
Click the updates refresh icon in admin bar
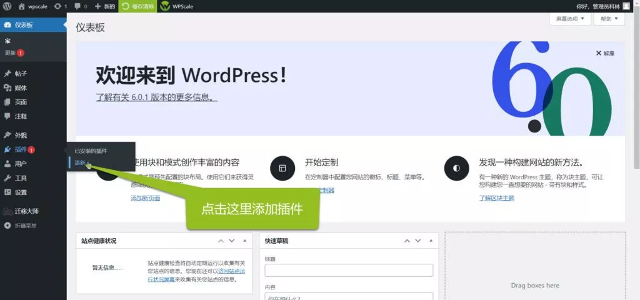58,6
